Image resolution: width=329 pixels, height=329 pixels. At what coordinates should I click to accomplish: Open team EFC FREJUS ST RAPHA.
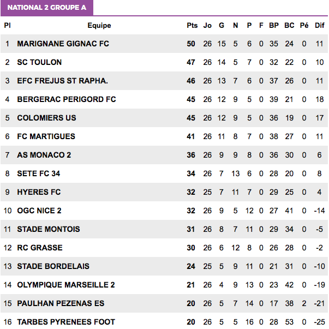(x=62, y=81)
